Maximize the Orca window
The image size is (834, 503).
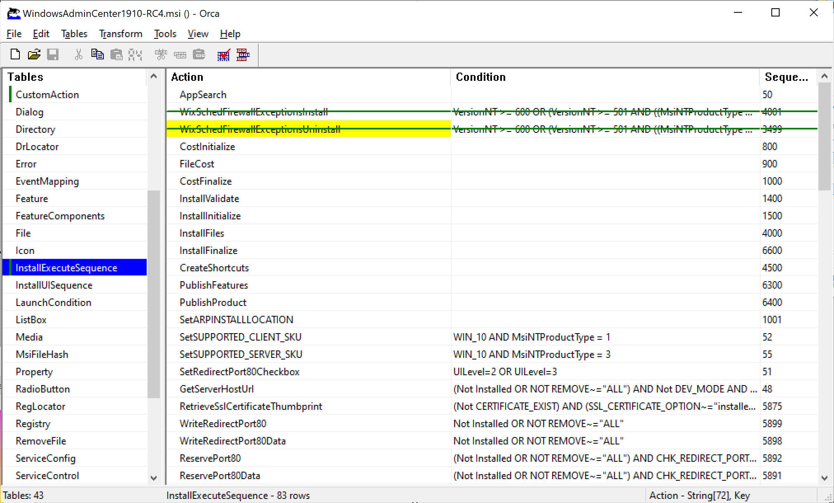click(775, 13)
